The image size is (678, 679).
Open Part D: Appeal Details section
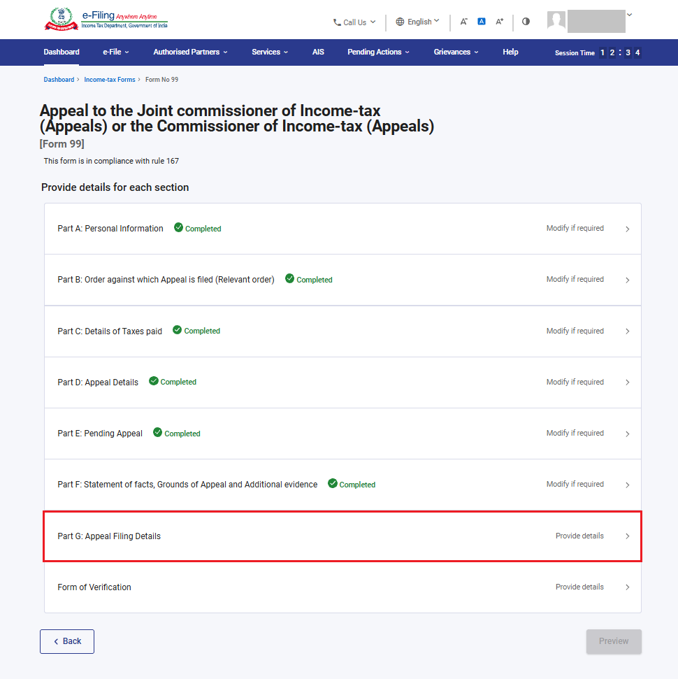pyautogui.click(x=342, y=383)
